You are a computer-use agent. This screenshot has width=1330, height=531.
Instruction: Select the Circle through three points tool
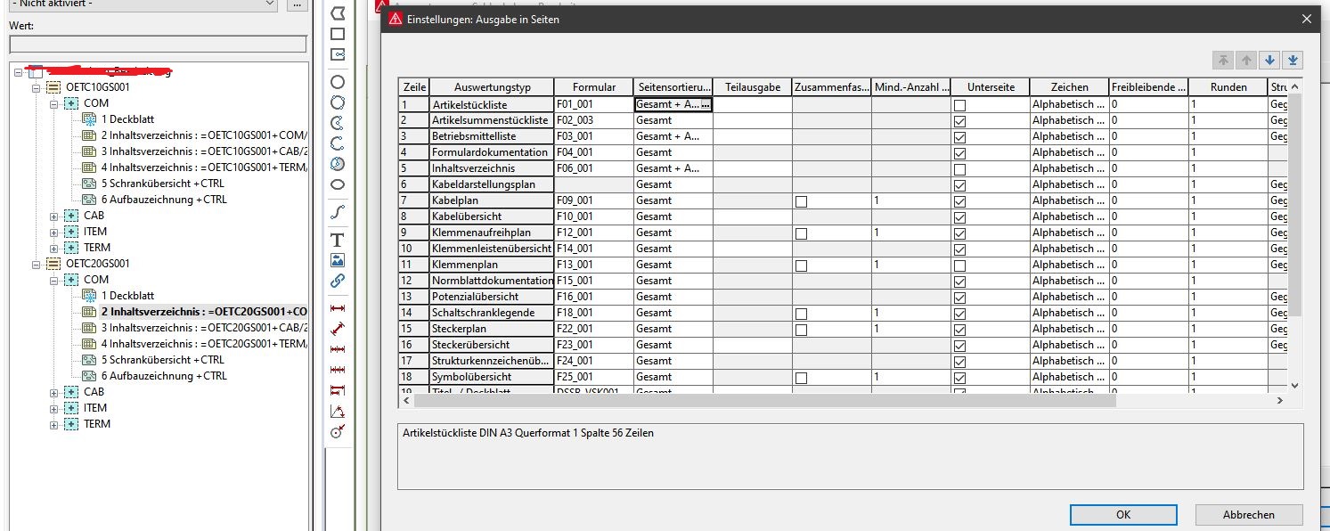(338, 102)
